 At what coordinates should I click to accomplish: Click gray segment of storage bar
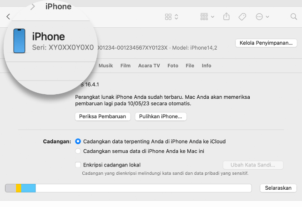point(10,188)
